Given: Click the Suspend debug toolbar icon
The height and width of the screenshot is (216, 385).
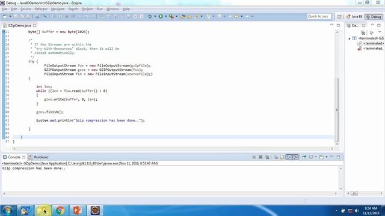Looking at the screenshot, I should [60, 16].
